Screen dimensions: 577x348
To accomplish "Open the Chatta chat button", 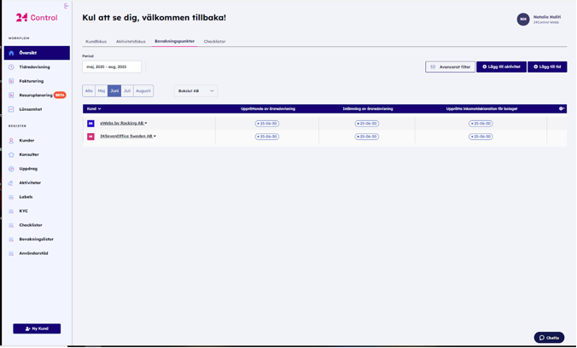I will click(549, 338).
